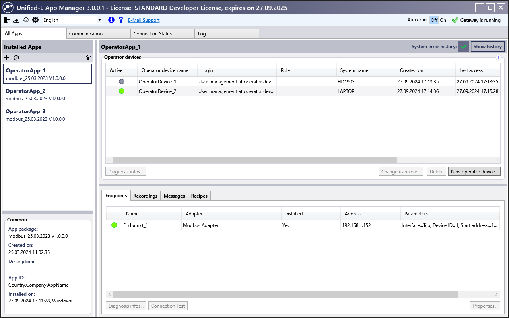Click the gray status dot of OperatorDevice_1
This screenshot has width=509, height=318.
pyautogui.click(x=122, y=81)
